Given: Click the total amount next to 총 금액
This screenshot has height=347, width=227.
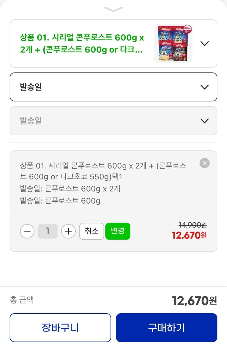Looking at the screenshot, I should coord(194,301).
